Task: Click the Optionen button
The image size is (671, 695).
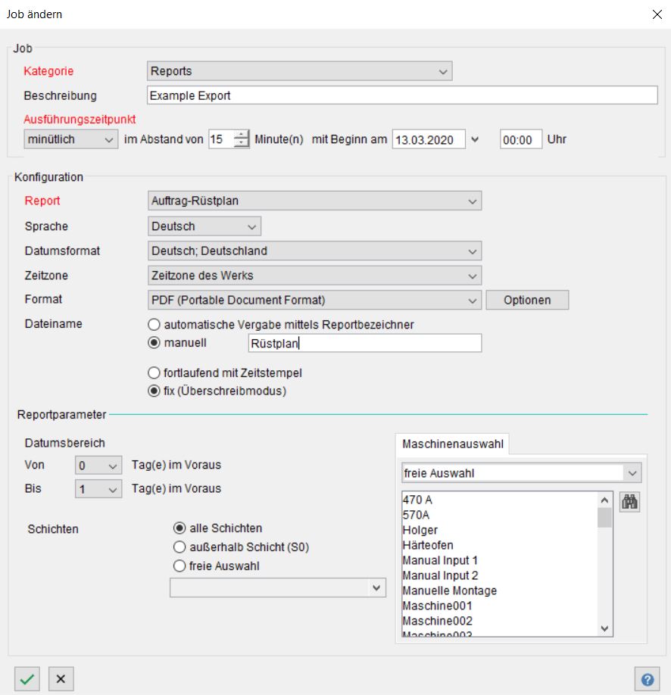Action: pos(527,300)
